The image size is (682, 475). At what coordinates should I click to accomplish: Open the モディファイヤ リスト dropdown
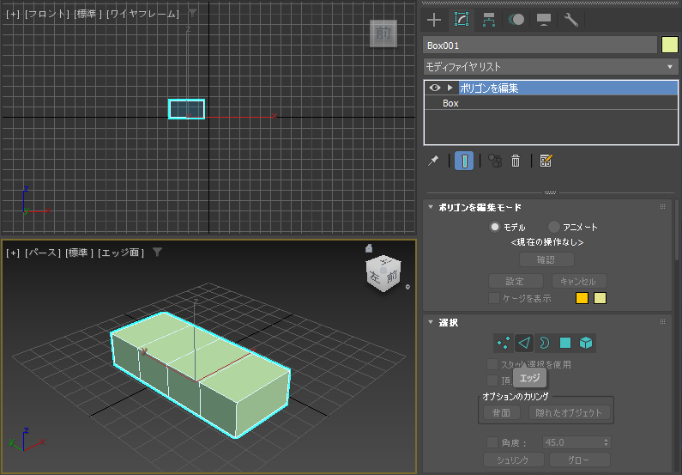(x=551, y=67)
